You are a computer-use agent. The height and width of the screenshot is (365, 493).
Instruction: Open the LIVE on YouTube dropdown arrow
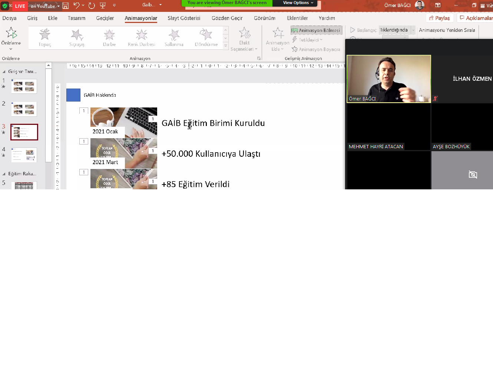coord(58,6)
